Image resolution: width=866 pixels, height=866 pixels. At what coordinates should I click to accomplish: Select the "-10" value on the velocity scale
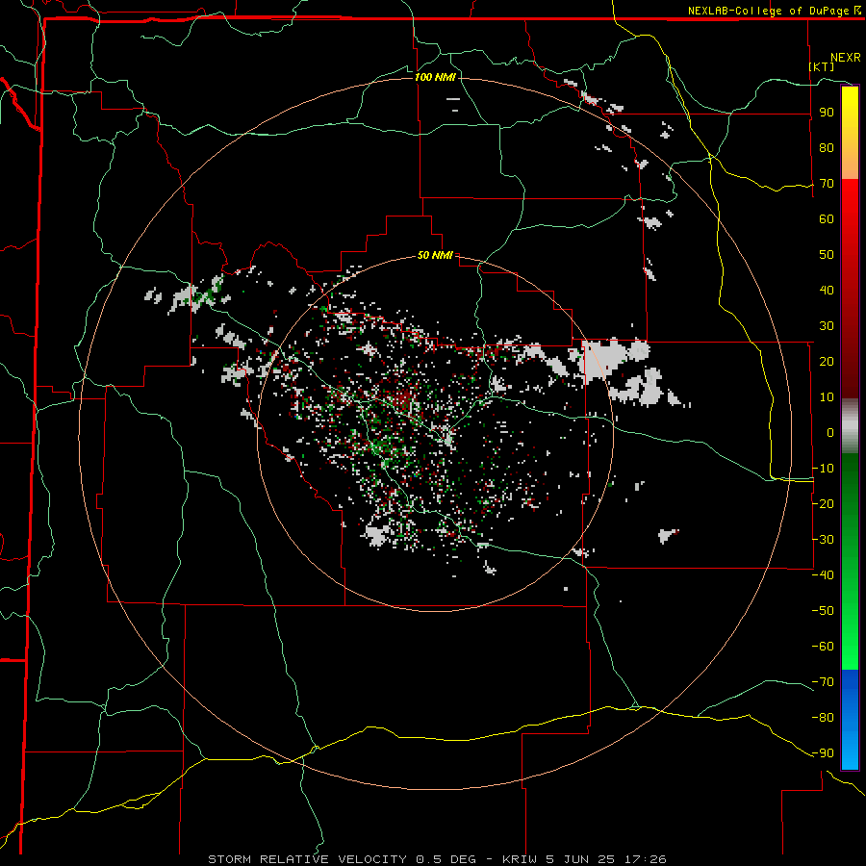click(823, 469)
